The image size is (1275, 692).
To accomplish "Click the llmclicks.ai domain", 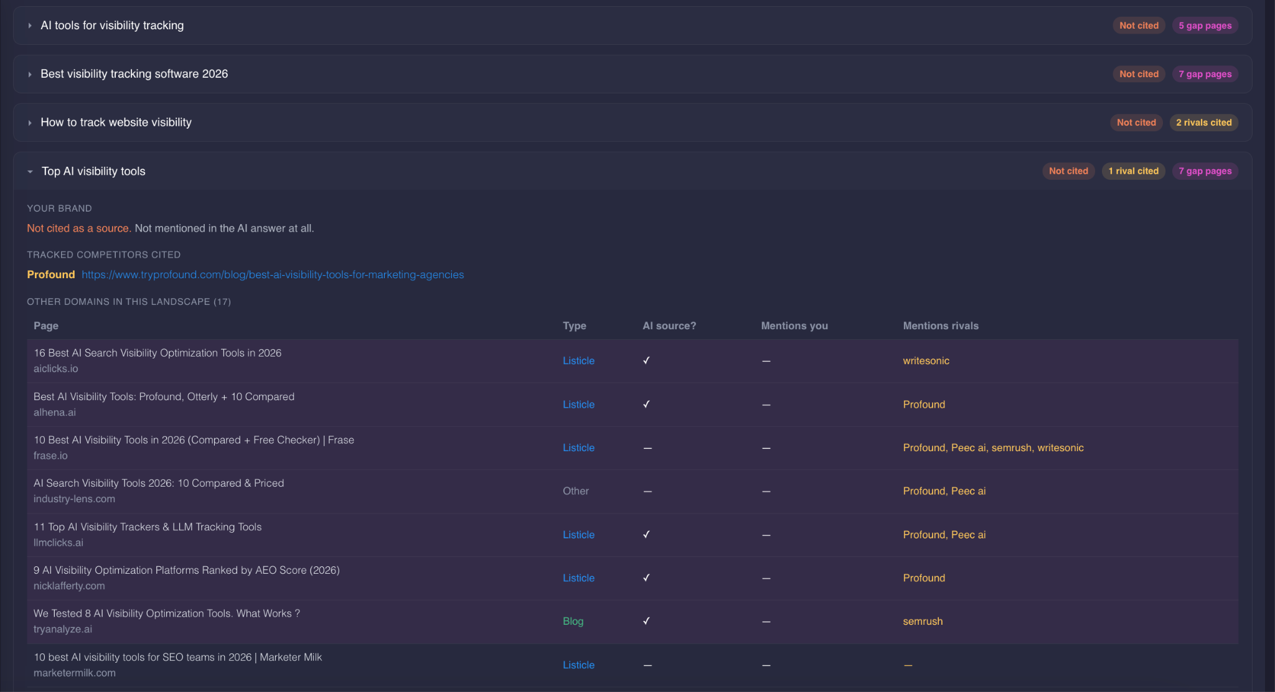I will pos(58,542).
